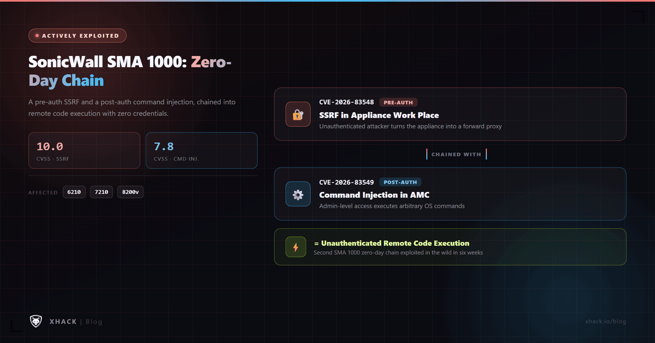Select the 8200v affected model chip
The width and height of the screenshot is (655, 343).
[130, 192]
